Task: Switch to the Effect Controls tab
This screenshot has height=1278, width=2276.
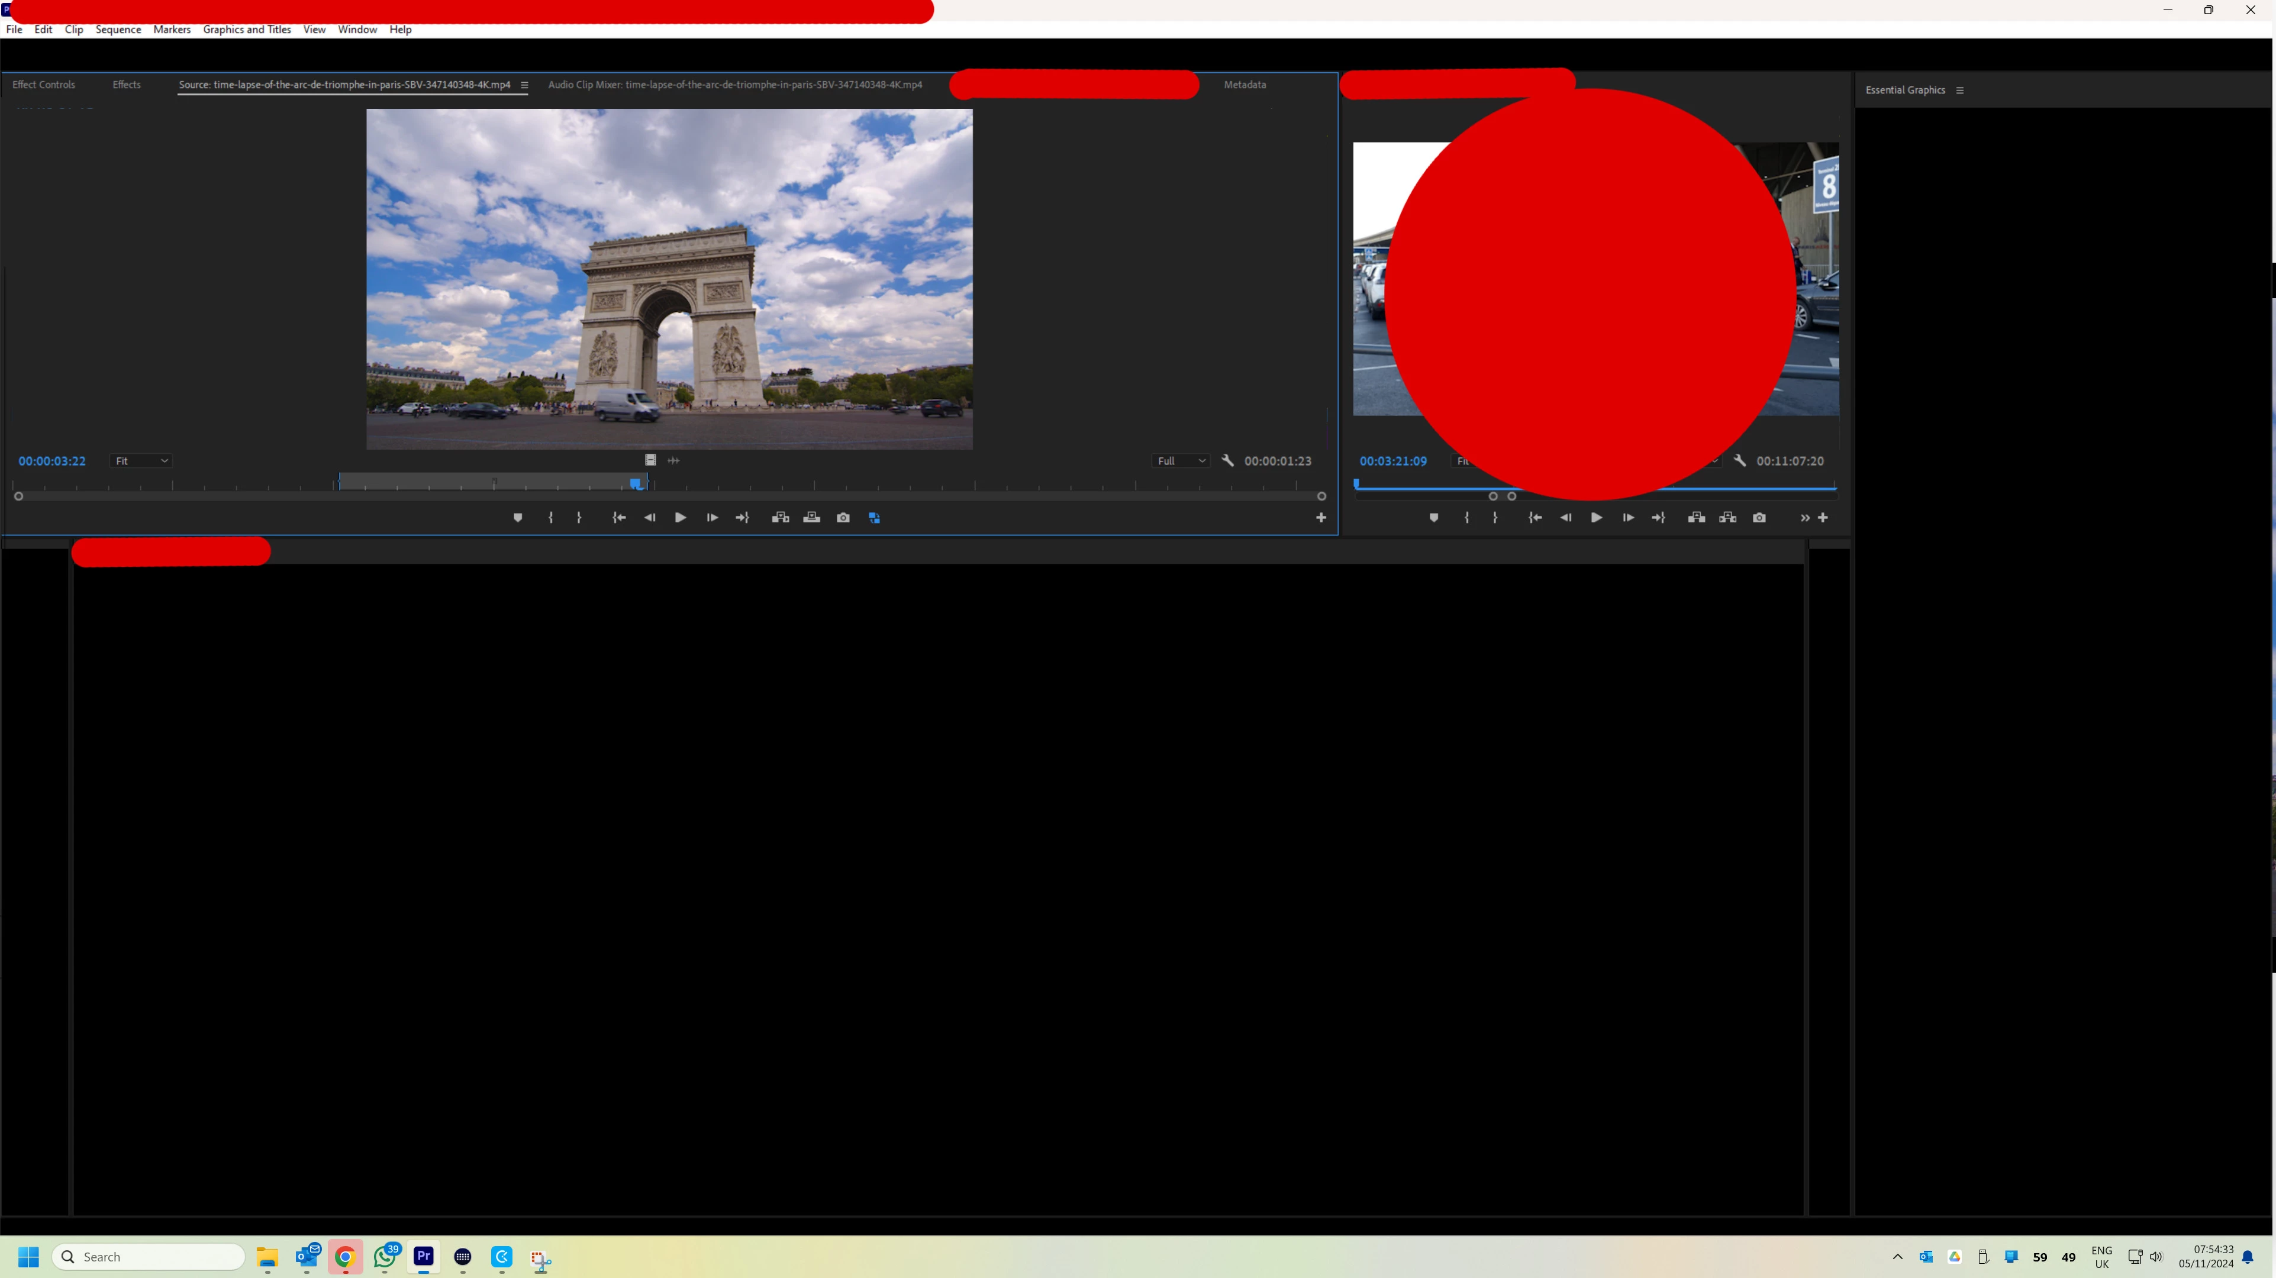Action: click(x=43, y=85)
